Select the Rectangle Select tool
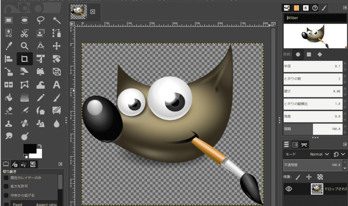 (9, 20)
